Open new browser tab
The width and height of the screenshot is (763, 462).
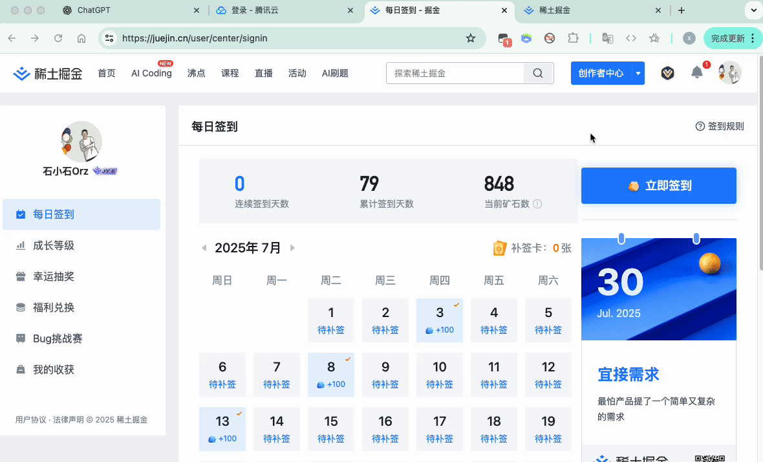point(682,10)
